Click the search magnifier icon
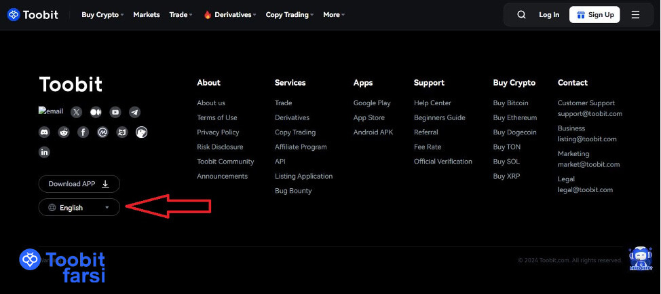This screenshot has height=294, width=661. (x=521, y=14)
